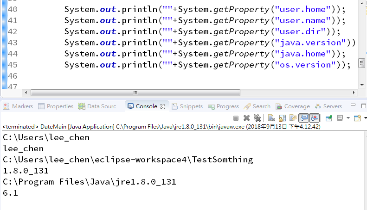
Task: Switch to the Coverage tab
Action: (x=293, y=106)
